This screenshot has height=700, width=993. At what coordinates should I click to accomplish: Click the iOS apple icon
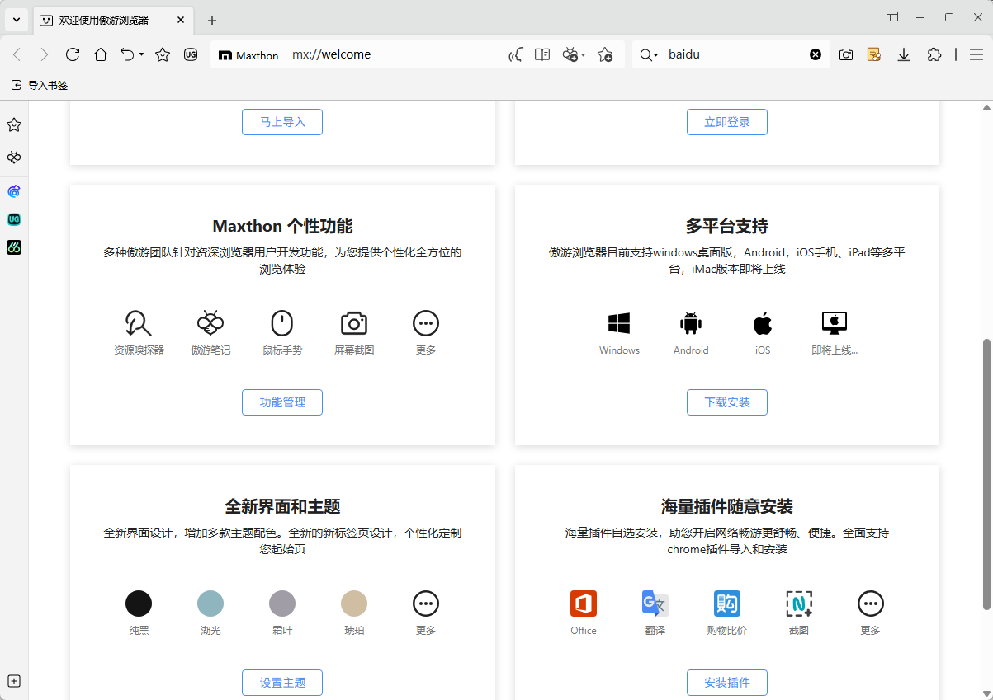[763, 322]
